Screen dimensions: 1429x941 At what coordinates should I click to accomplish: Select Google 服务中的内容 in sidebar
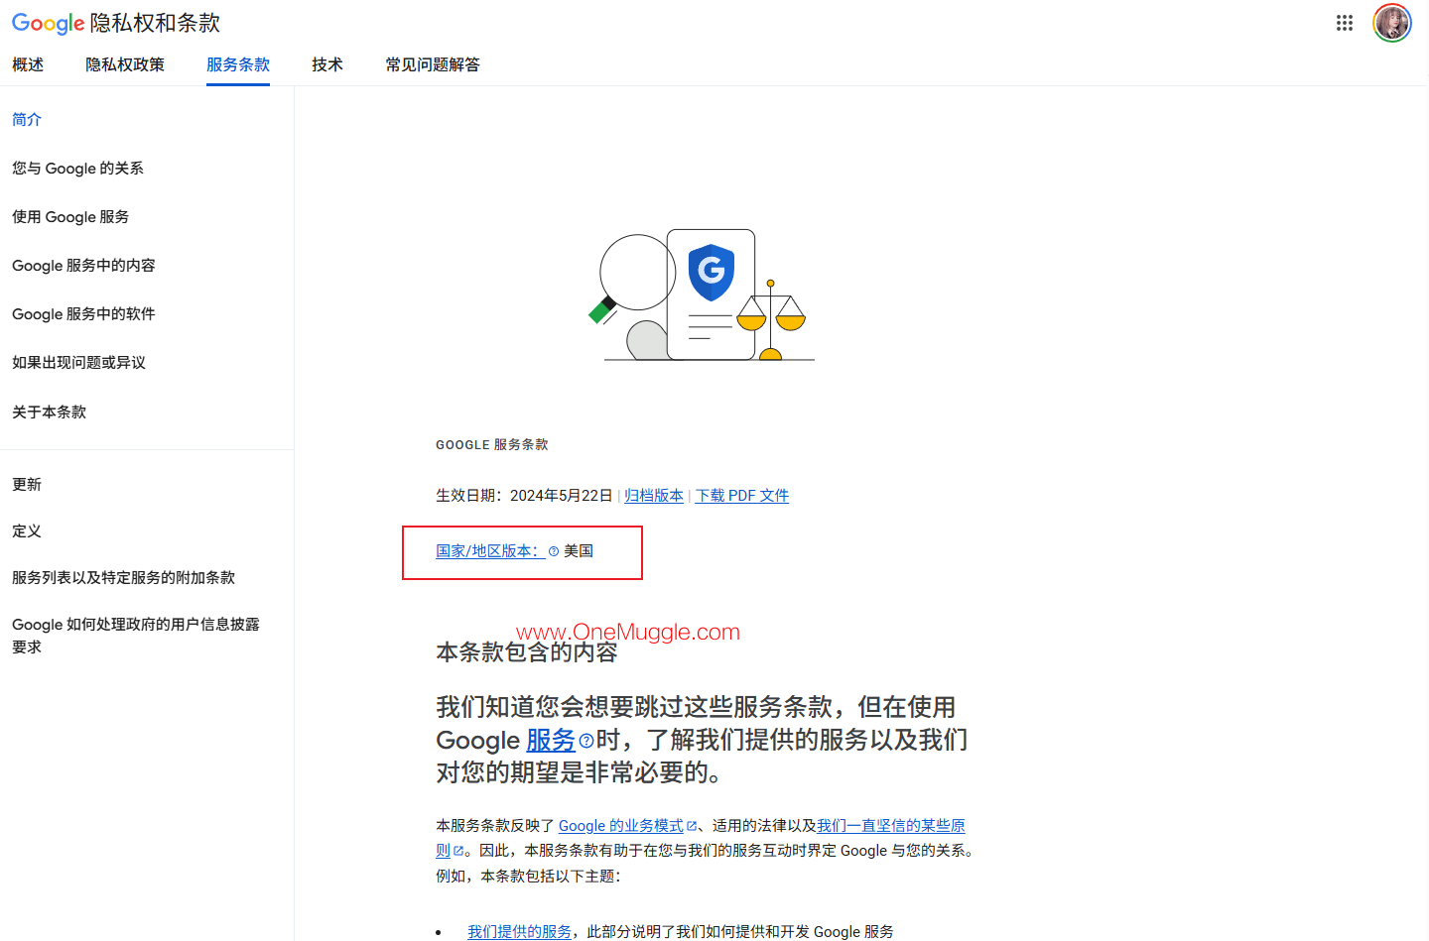click(83, 266)
